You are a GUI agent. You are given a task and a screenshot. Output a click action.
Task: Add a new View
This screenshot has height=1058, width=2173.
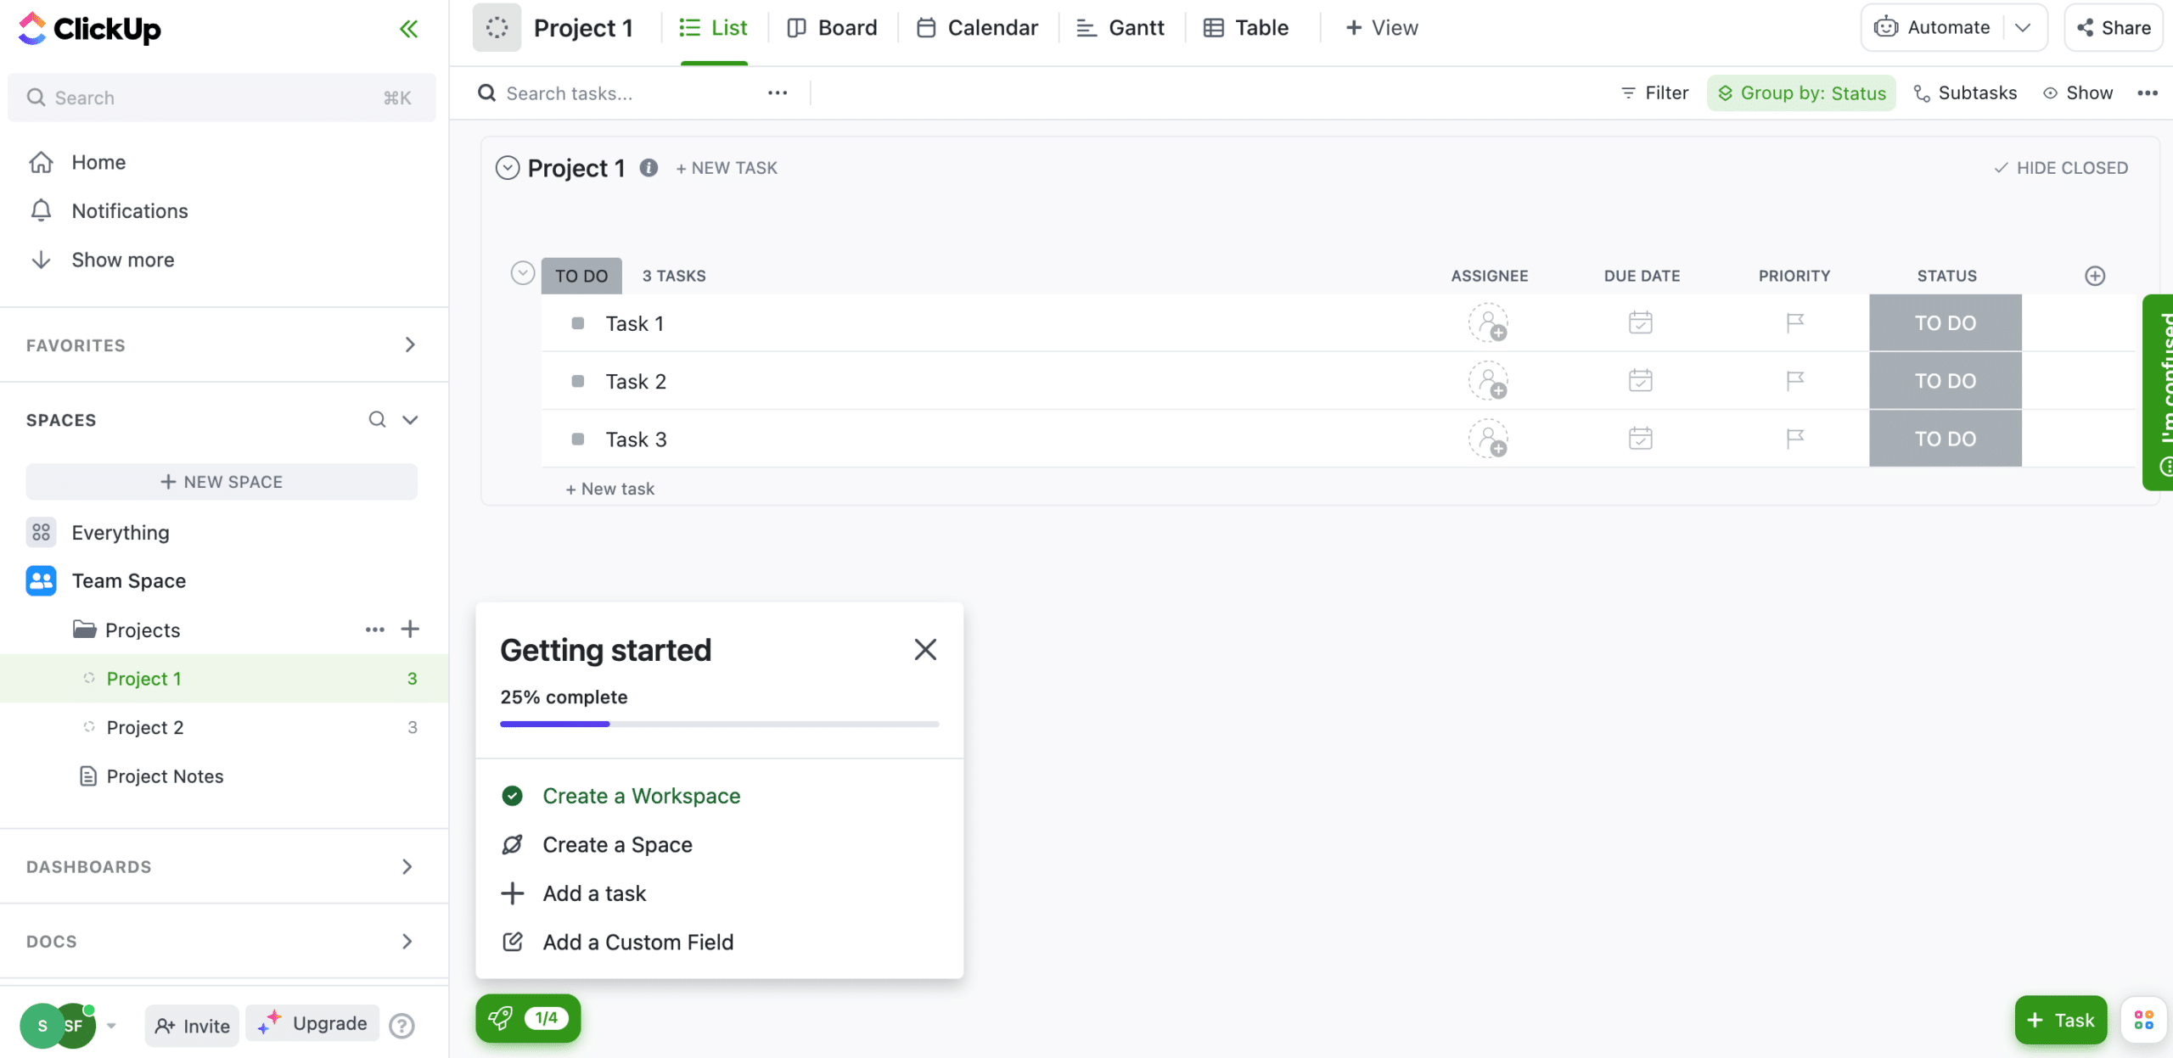click(x=1382, y=28)
